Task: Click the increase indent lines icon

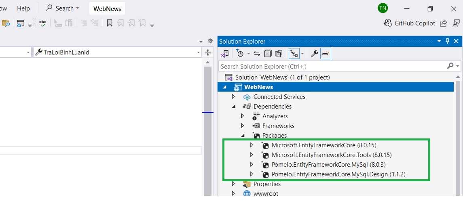Action: pos(84,23)
